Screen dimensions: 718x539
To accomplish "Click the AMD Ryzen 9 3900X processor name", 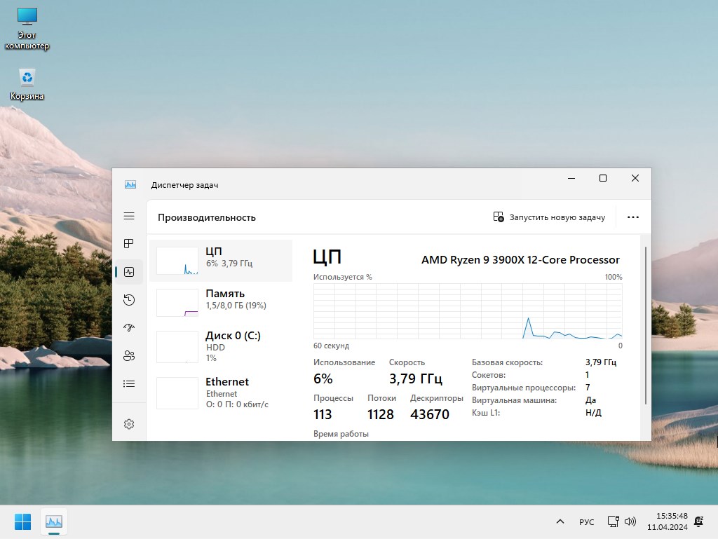I will pos(520,259).
